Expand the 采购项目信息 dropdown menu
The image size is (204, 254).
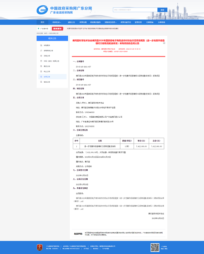pyautogui.click(x=111, y=22)
